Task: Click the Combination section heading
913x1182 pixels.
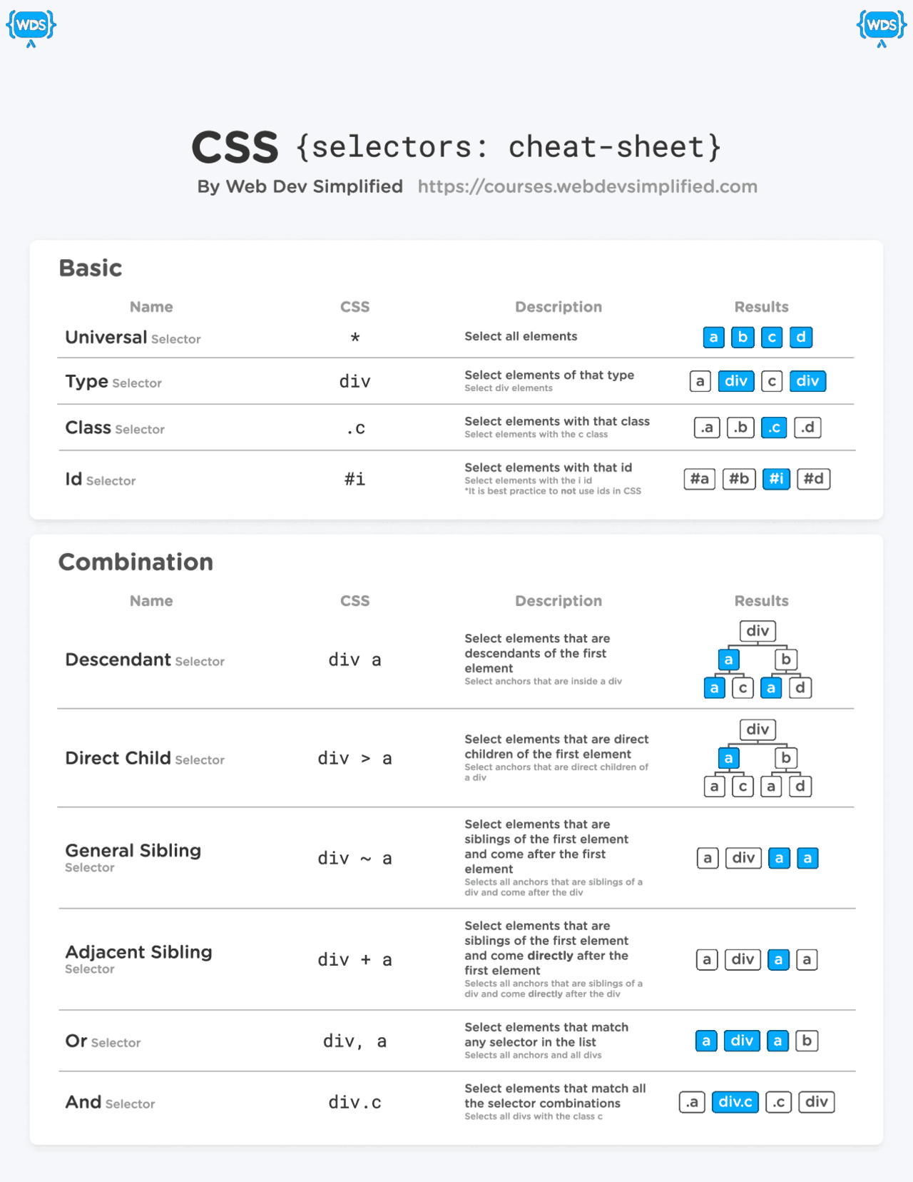Action: [136, 562]
